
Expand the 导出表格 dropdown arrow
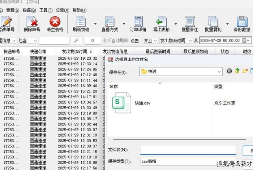tap(176, 24)
